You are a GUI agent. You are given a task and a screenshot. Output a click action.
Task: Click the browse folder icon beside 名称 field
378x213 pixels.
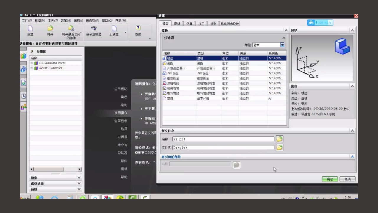[279, 139]
